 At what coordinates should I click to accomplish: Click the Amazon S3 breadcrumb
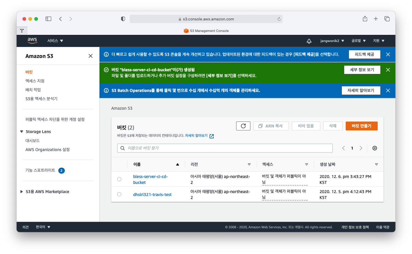click(122, 108)
